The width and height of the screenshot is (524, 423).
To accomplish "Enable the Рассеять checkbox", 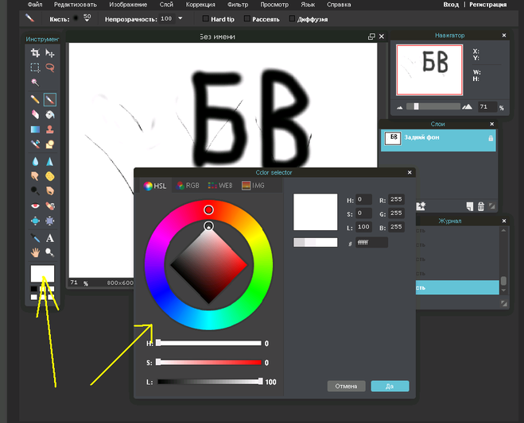I will tap(247, 19).
